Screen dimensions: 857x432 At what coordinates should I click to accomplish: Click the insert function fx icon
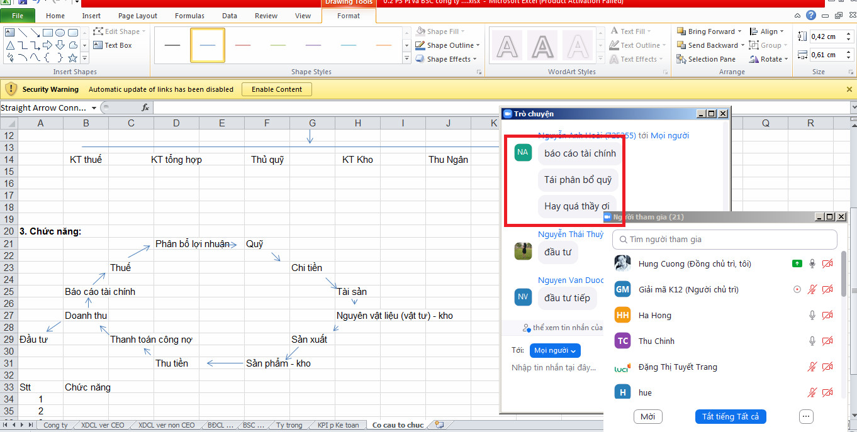click(x=145, y=108)
